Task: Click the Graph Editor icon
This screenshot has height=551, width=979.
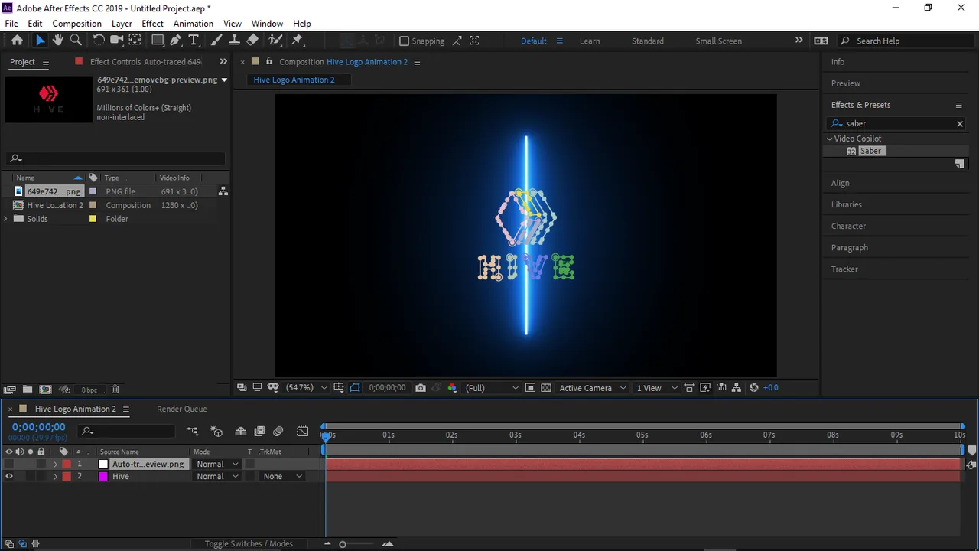Action: 303,432
